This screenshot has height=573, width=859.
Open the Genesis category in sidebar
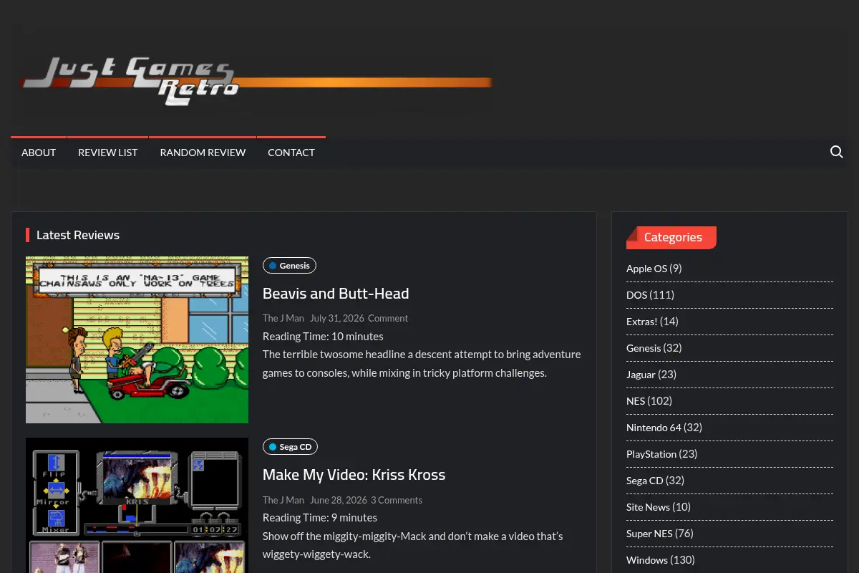click(644, 347)
